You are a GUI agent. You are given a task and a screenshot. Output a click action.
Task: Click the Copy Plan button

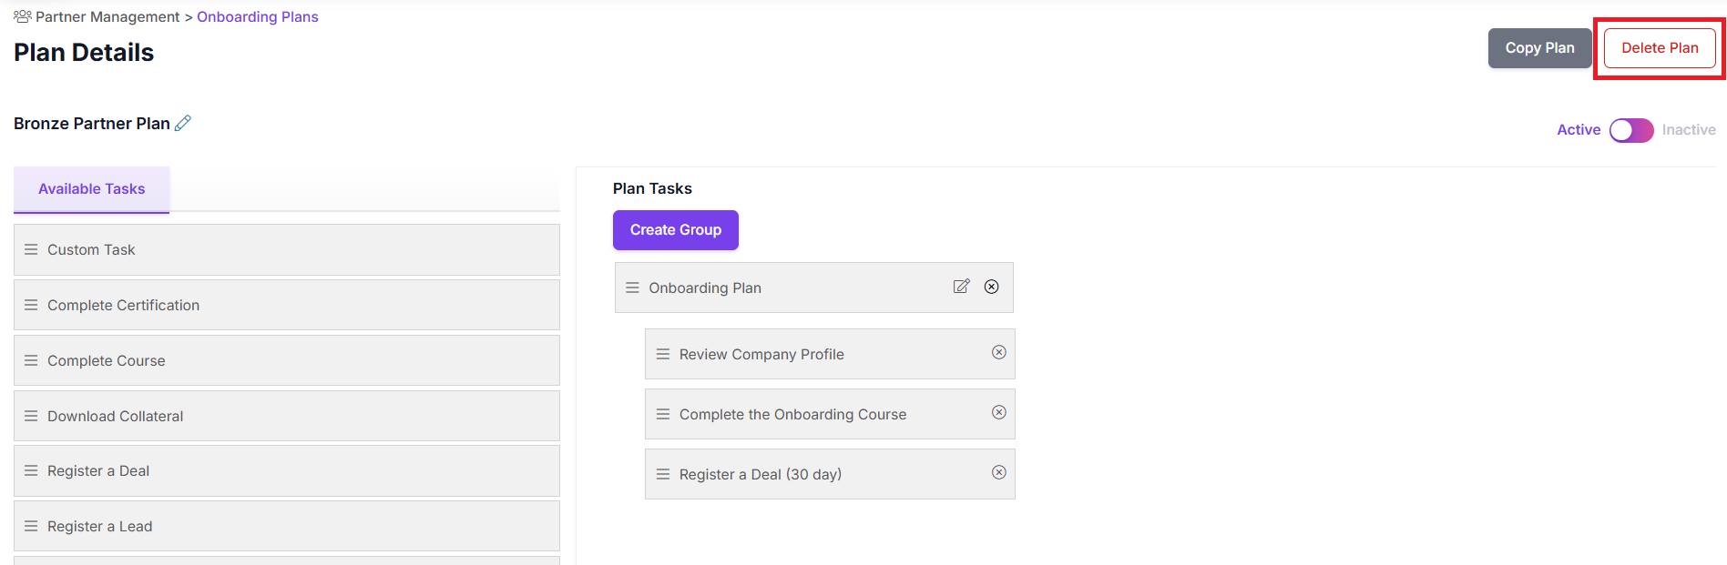(1539, 47)
